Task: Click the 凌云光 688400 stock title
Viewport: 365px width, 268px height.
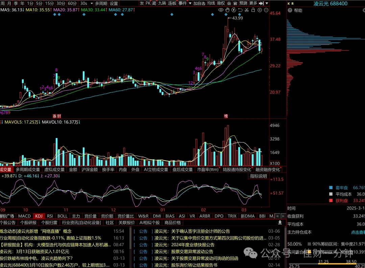Action: [330, 3]
